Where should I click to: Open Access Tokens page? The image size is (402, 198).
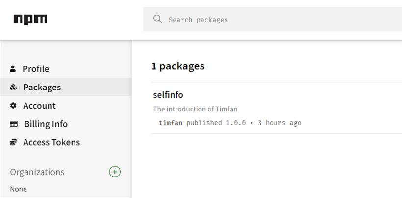coord(51,142)
